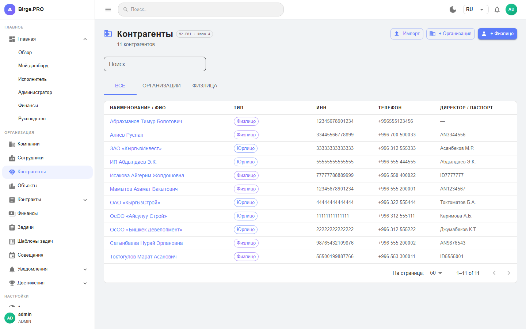Open the RU language dropdown
Screen dimensions: 526x329
click(476, 9)
